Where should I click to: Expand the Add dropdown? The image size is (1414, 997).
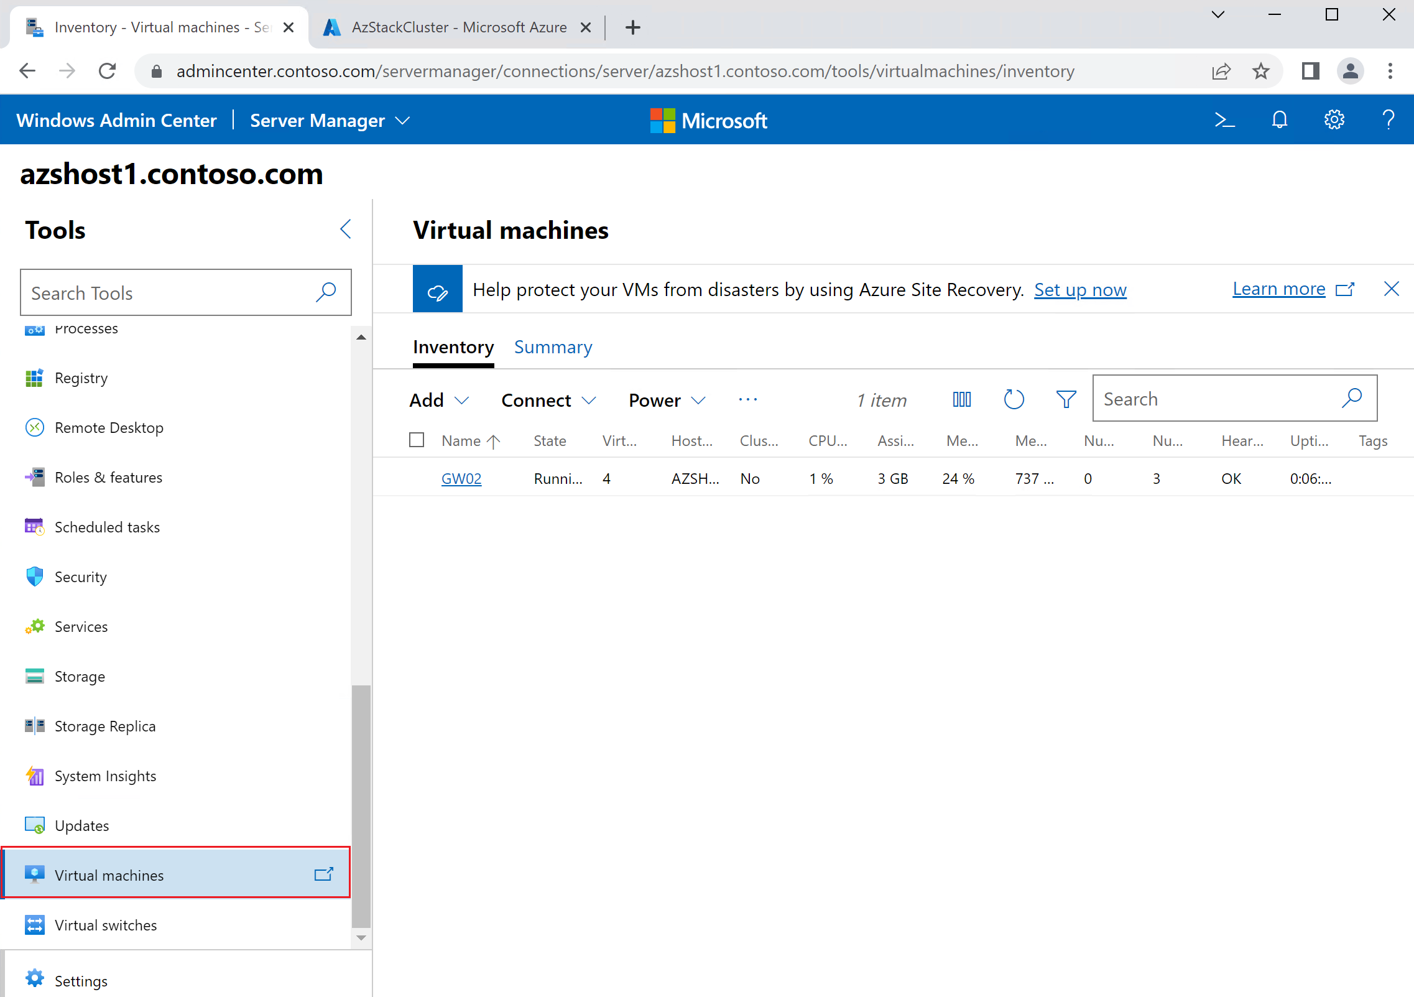[x=438, y=400]
